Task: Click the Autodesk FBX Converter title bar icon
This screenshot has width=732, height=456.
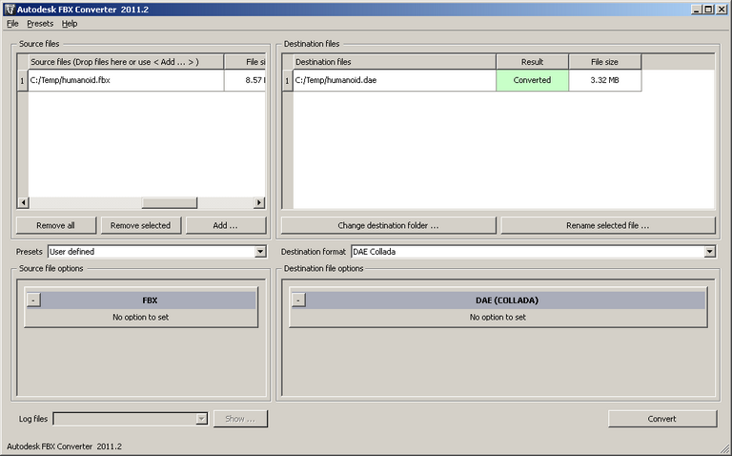Action: [x=10, y=9]
